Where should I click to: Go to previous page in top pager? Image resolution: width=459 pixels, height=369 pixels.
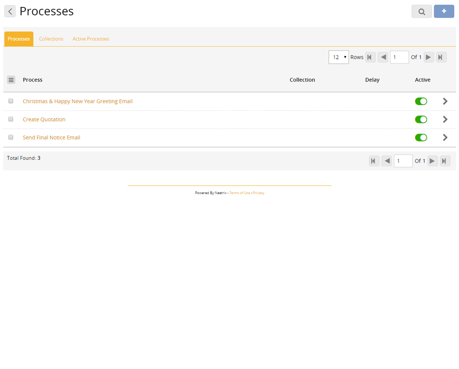pyautogui.click(x=383, y=57)
